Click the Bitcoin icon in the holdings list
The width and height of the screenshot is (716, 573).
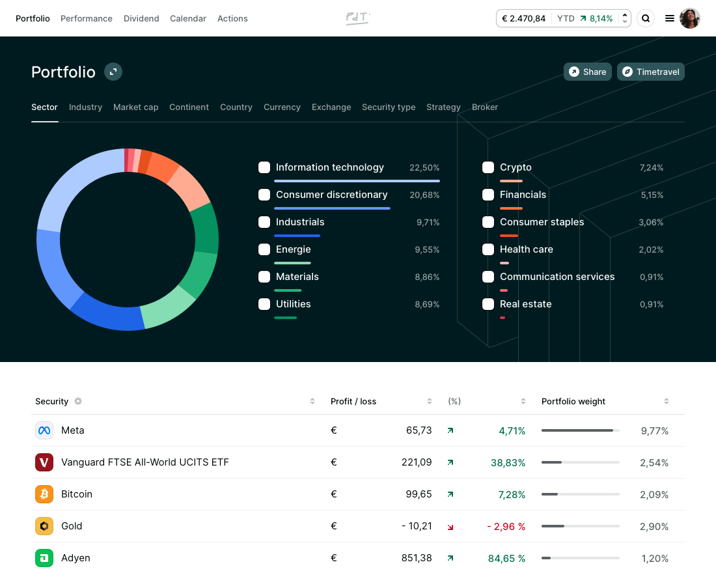(44, 494)
